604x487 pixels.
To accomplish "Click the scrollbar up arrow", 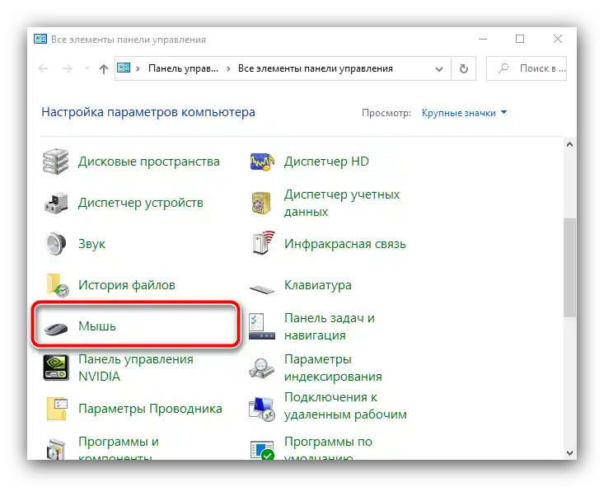I will 570,145.
